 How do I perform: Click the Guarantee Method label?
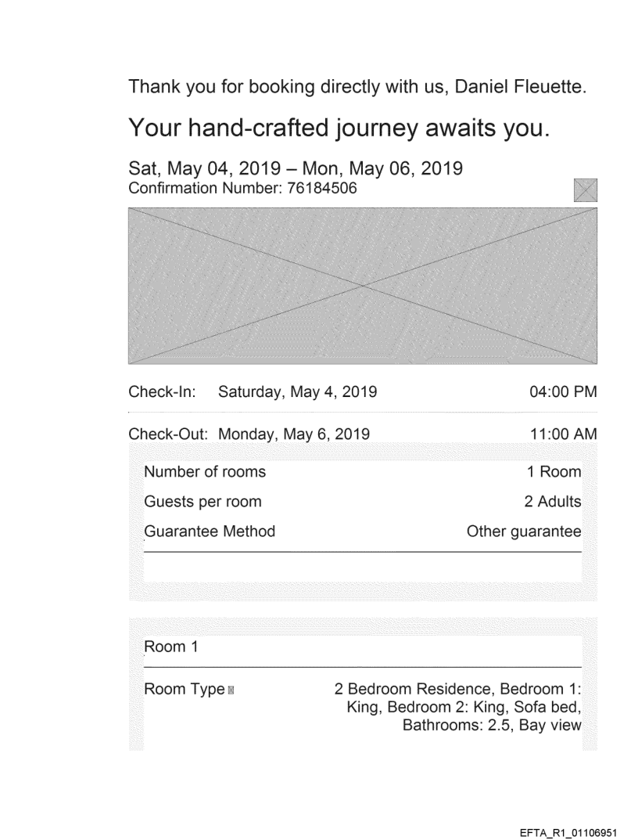tap(210, 532)
